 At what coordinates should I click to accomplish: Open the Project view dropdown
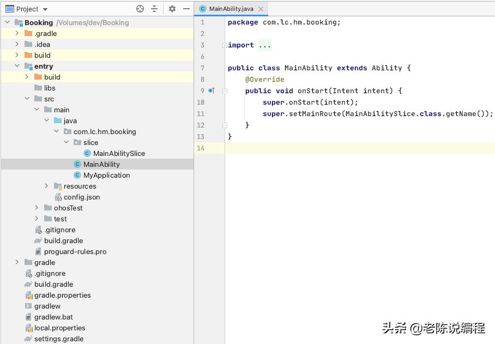pyautogui.click(x=45, y=9)
